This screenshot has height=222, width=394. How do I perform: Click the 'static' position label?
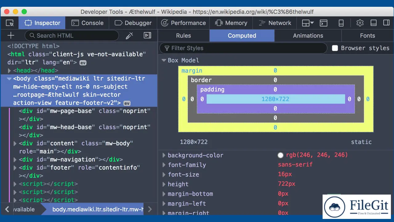(361, 142)
